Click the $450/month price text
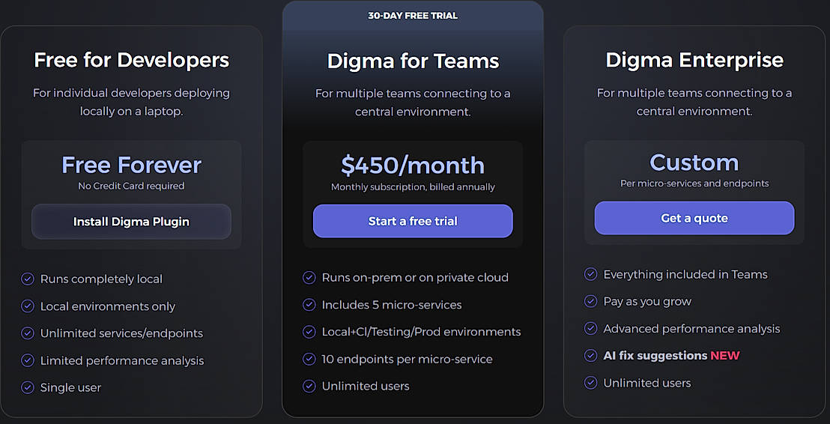This screenshot has height=424, width=830. 413,165
